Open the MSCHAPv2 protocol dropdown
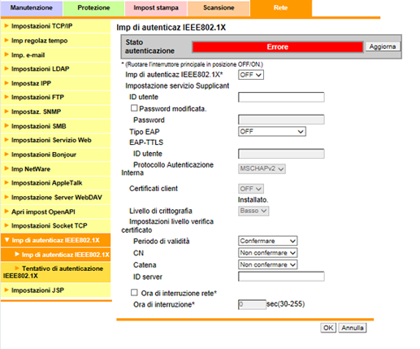Viewport: 420px width, 349px height. pyautogui.click(x=262, y=168)
